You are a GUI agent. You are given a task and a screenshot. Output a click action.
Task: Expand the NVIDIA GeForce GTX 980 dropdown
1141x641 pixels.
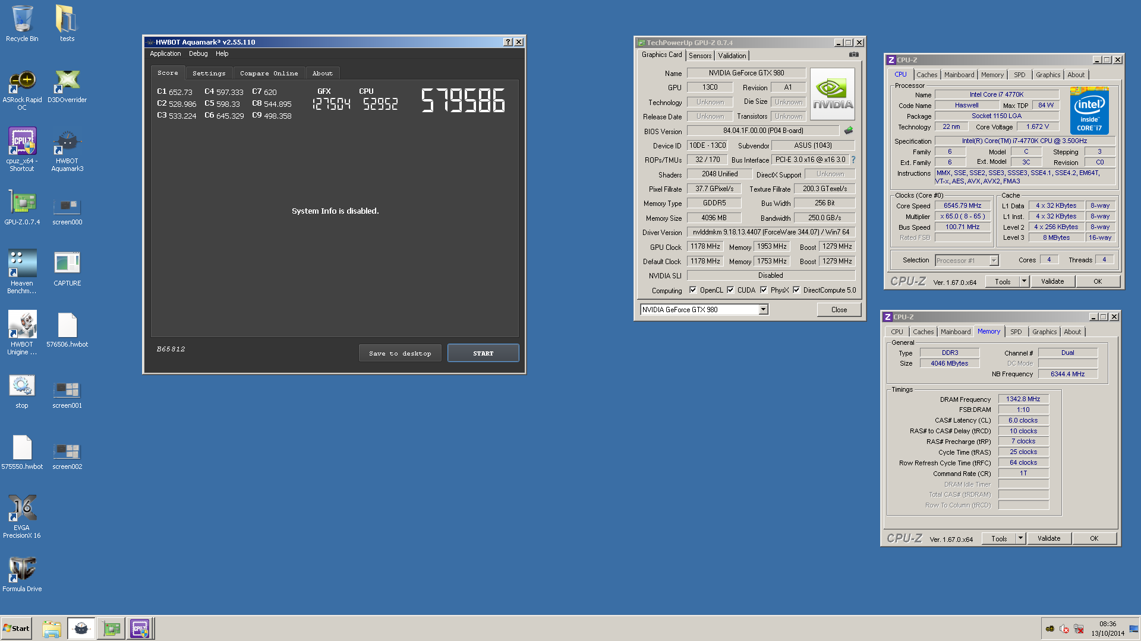pyautogui.click(x=764, y=309)
